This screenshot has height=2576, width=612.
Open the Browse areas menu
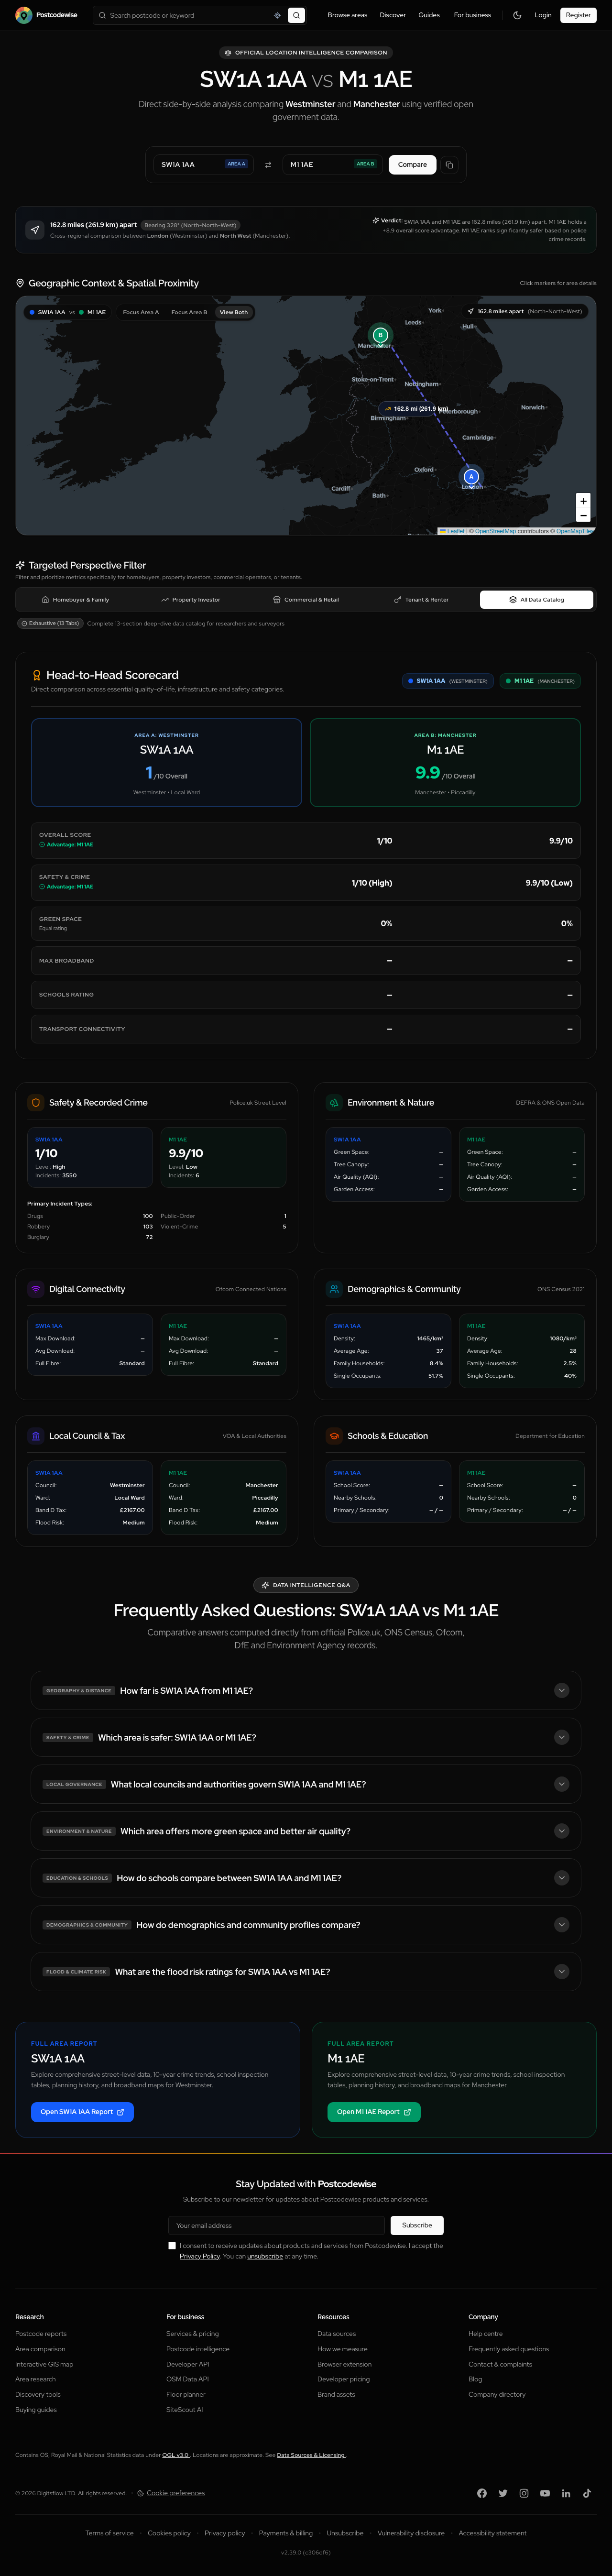coord(347,15)
